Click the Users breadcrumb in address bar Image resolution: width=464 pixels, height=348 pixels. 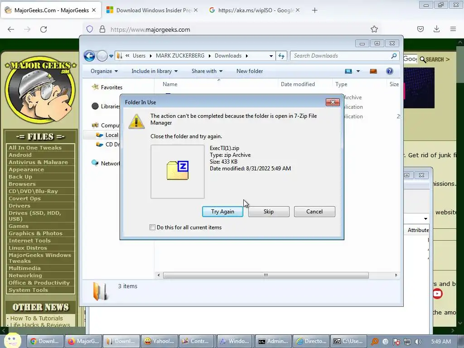[139, 56]
